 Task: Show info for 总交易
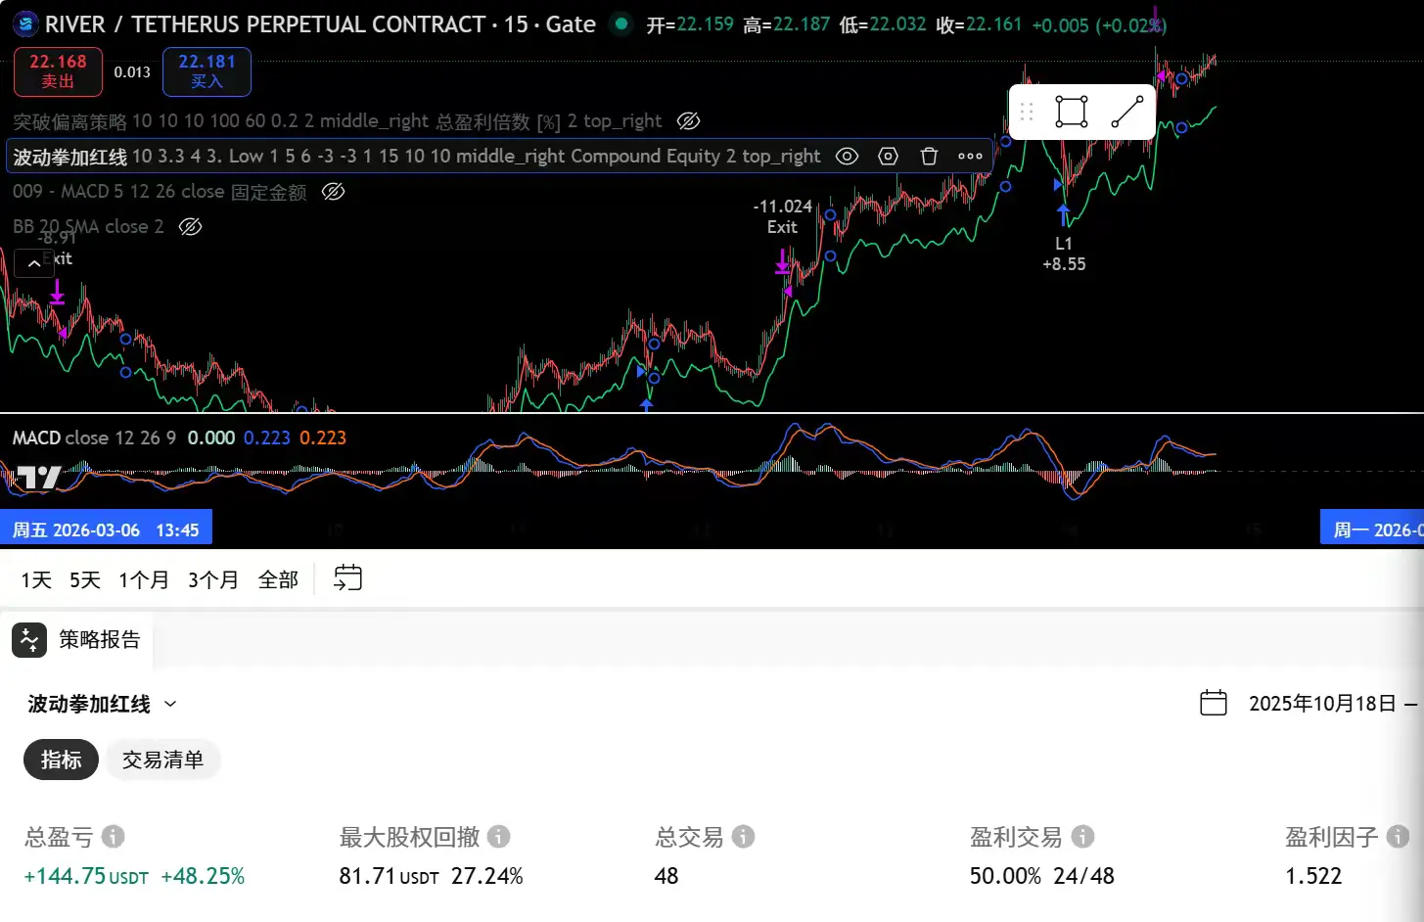744,837
